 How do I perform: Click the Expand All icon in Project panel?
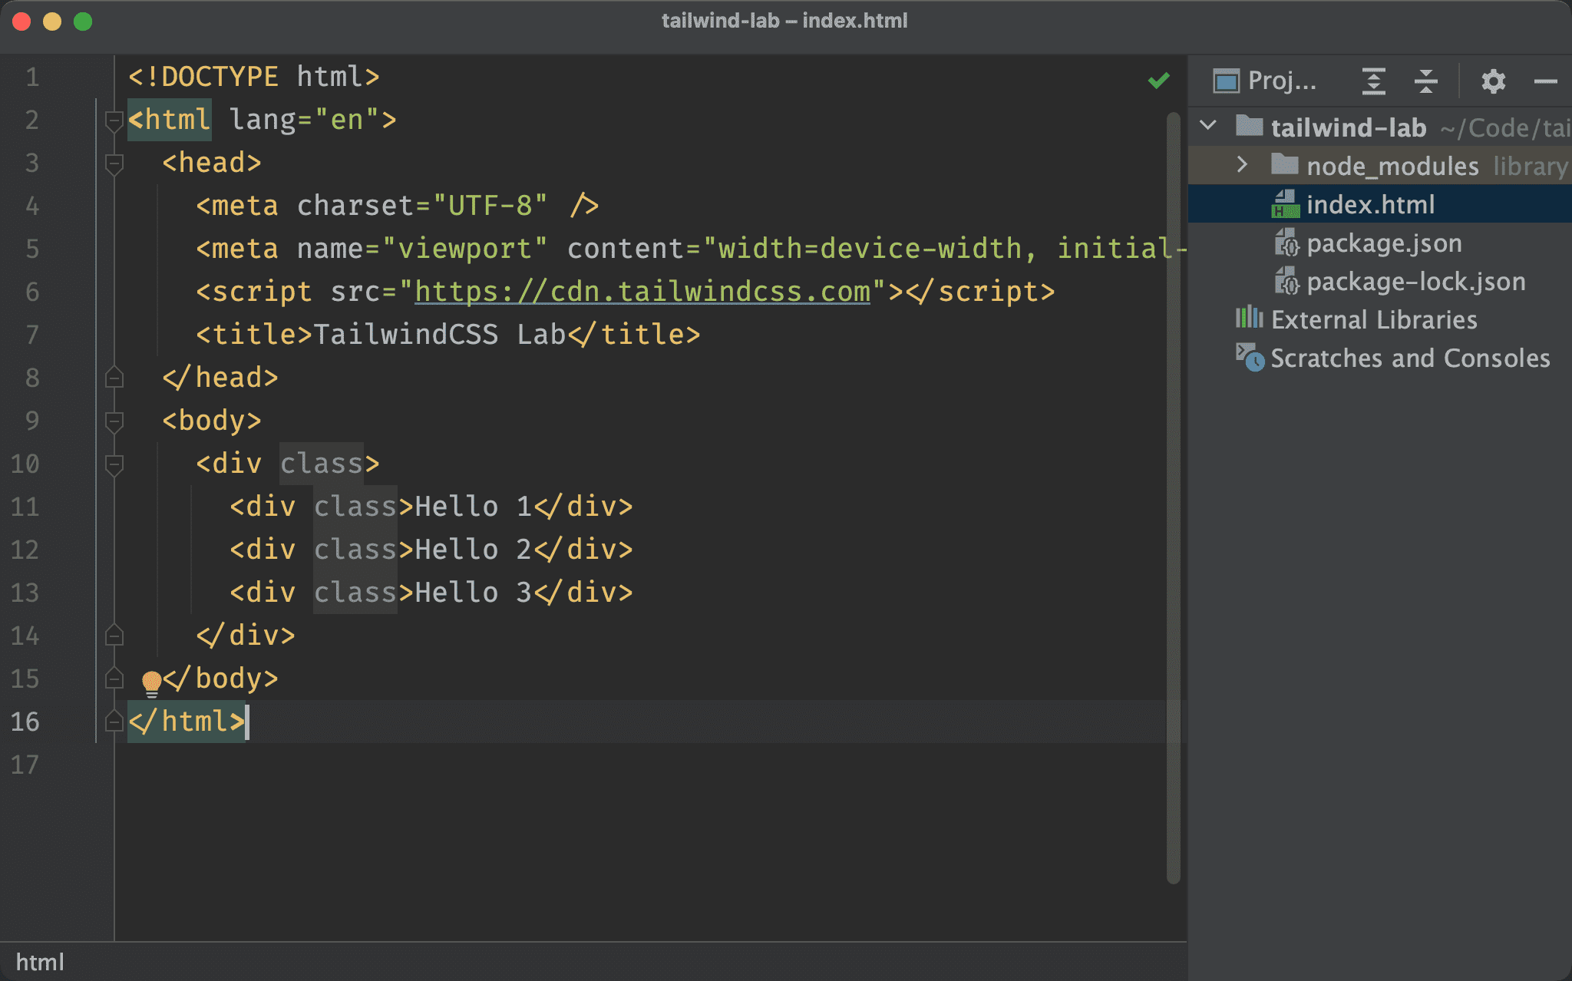pos(1374,81)
